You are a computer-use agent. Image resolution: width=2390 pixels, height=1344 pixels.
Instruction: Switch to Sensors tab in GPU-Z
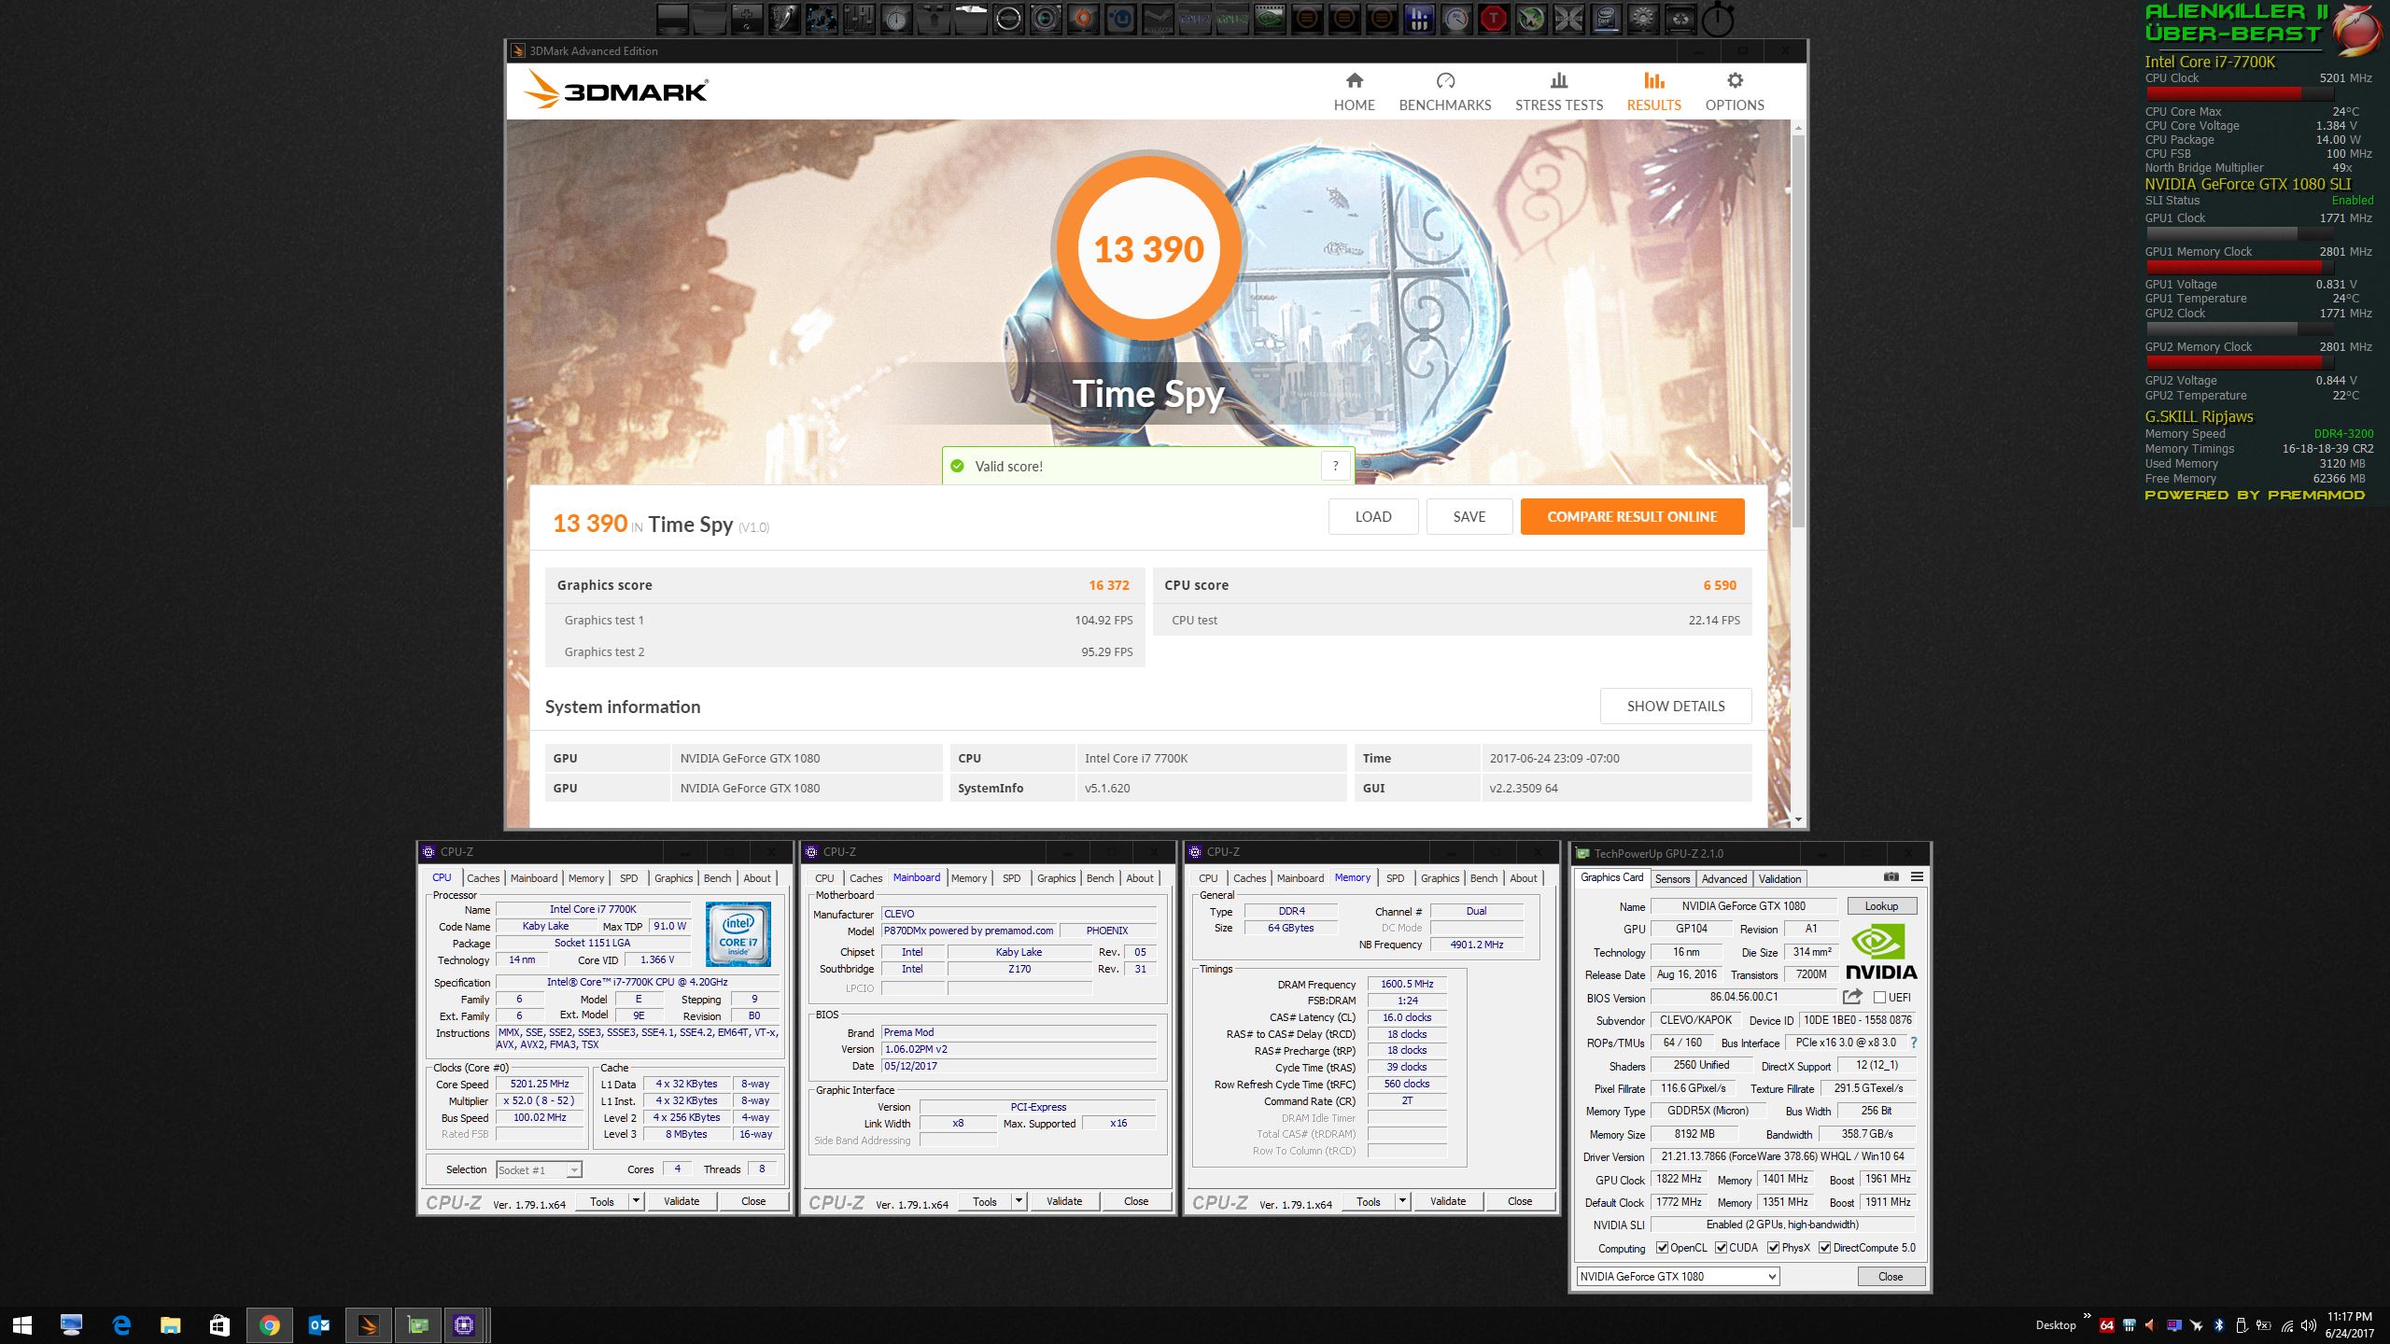[x=1672, y=878]
